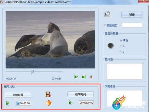Mute audio using the red speaker icon
The width and height of the screenshot is (149, 112).
tap(91, 77)
